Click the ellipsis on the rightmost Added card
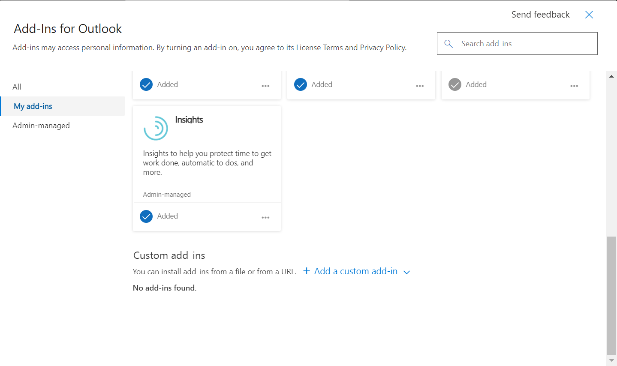 [x=574, y=86]
